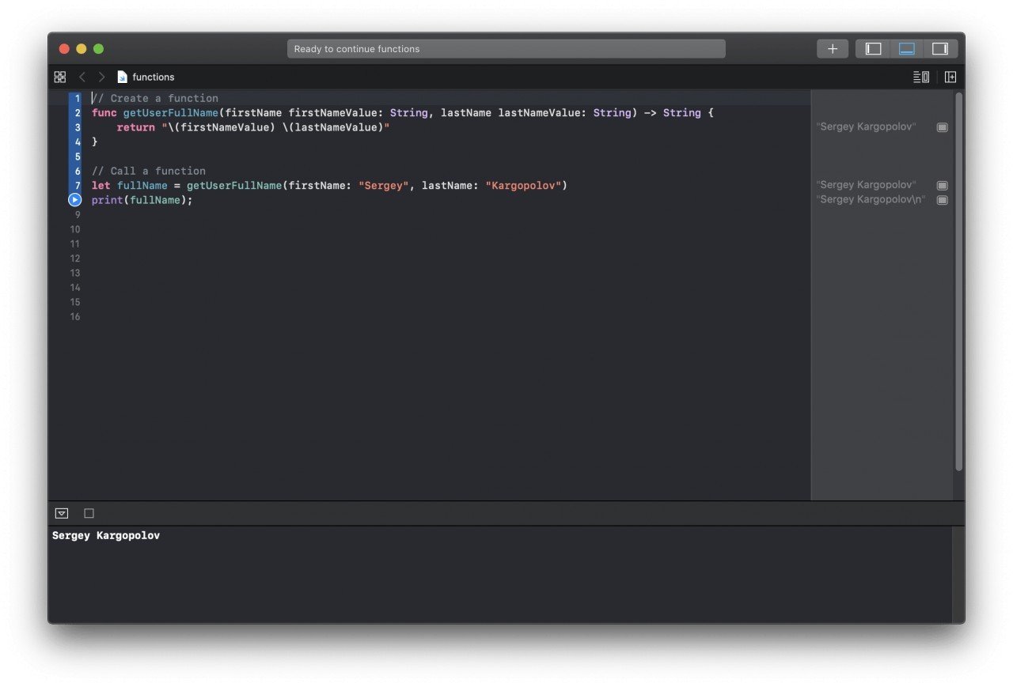
Task: Toggle the Debug area panel visibility
Action: point(905,48)
